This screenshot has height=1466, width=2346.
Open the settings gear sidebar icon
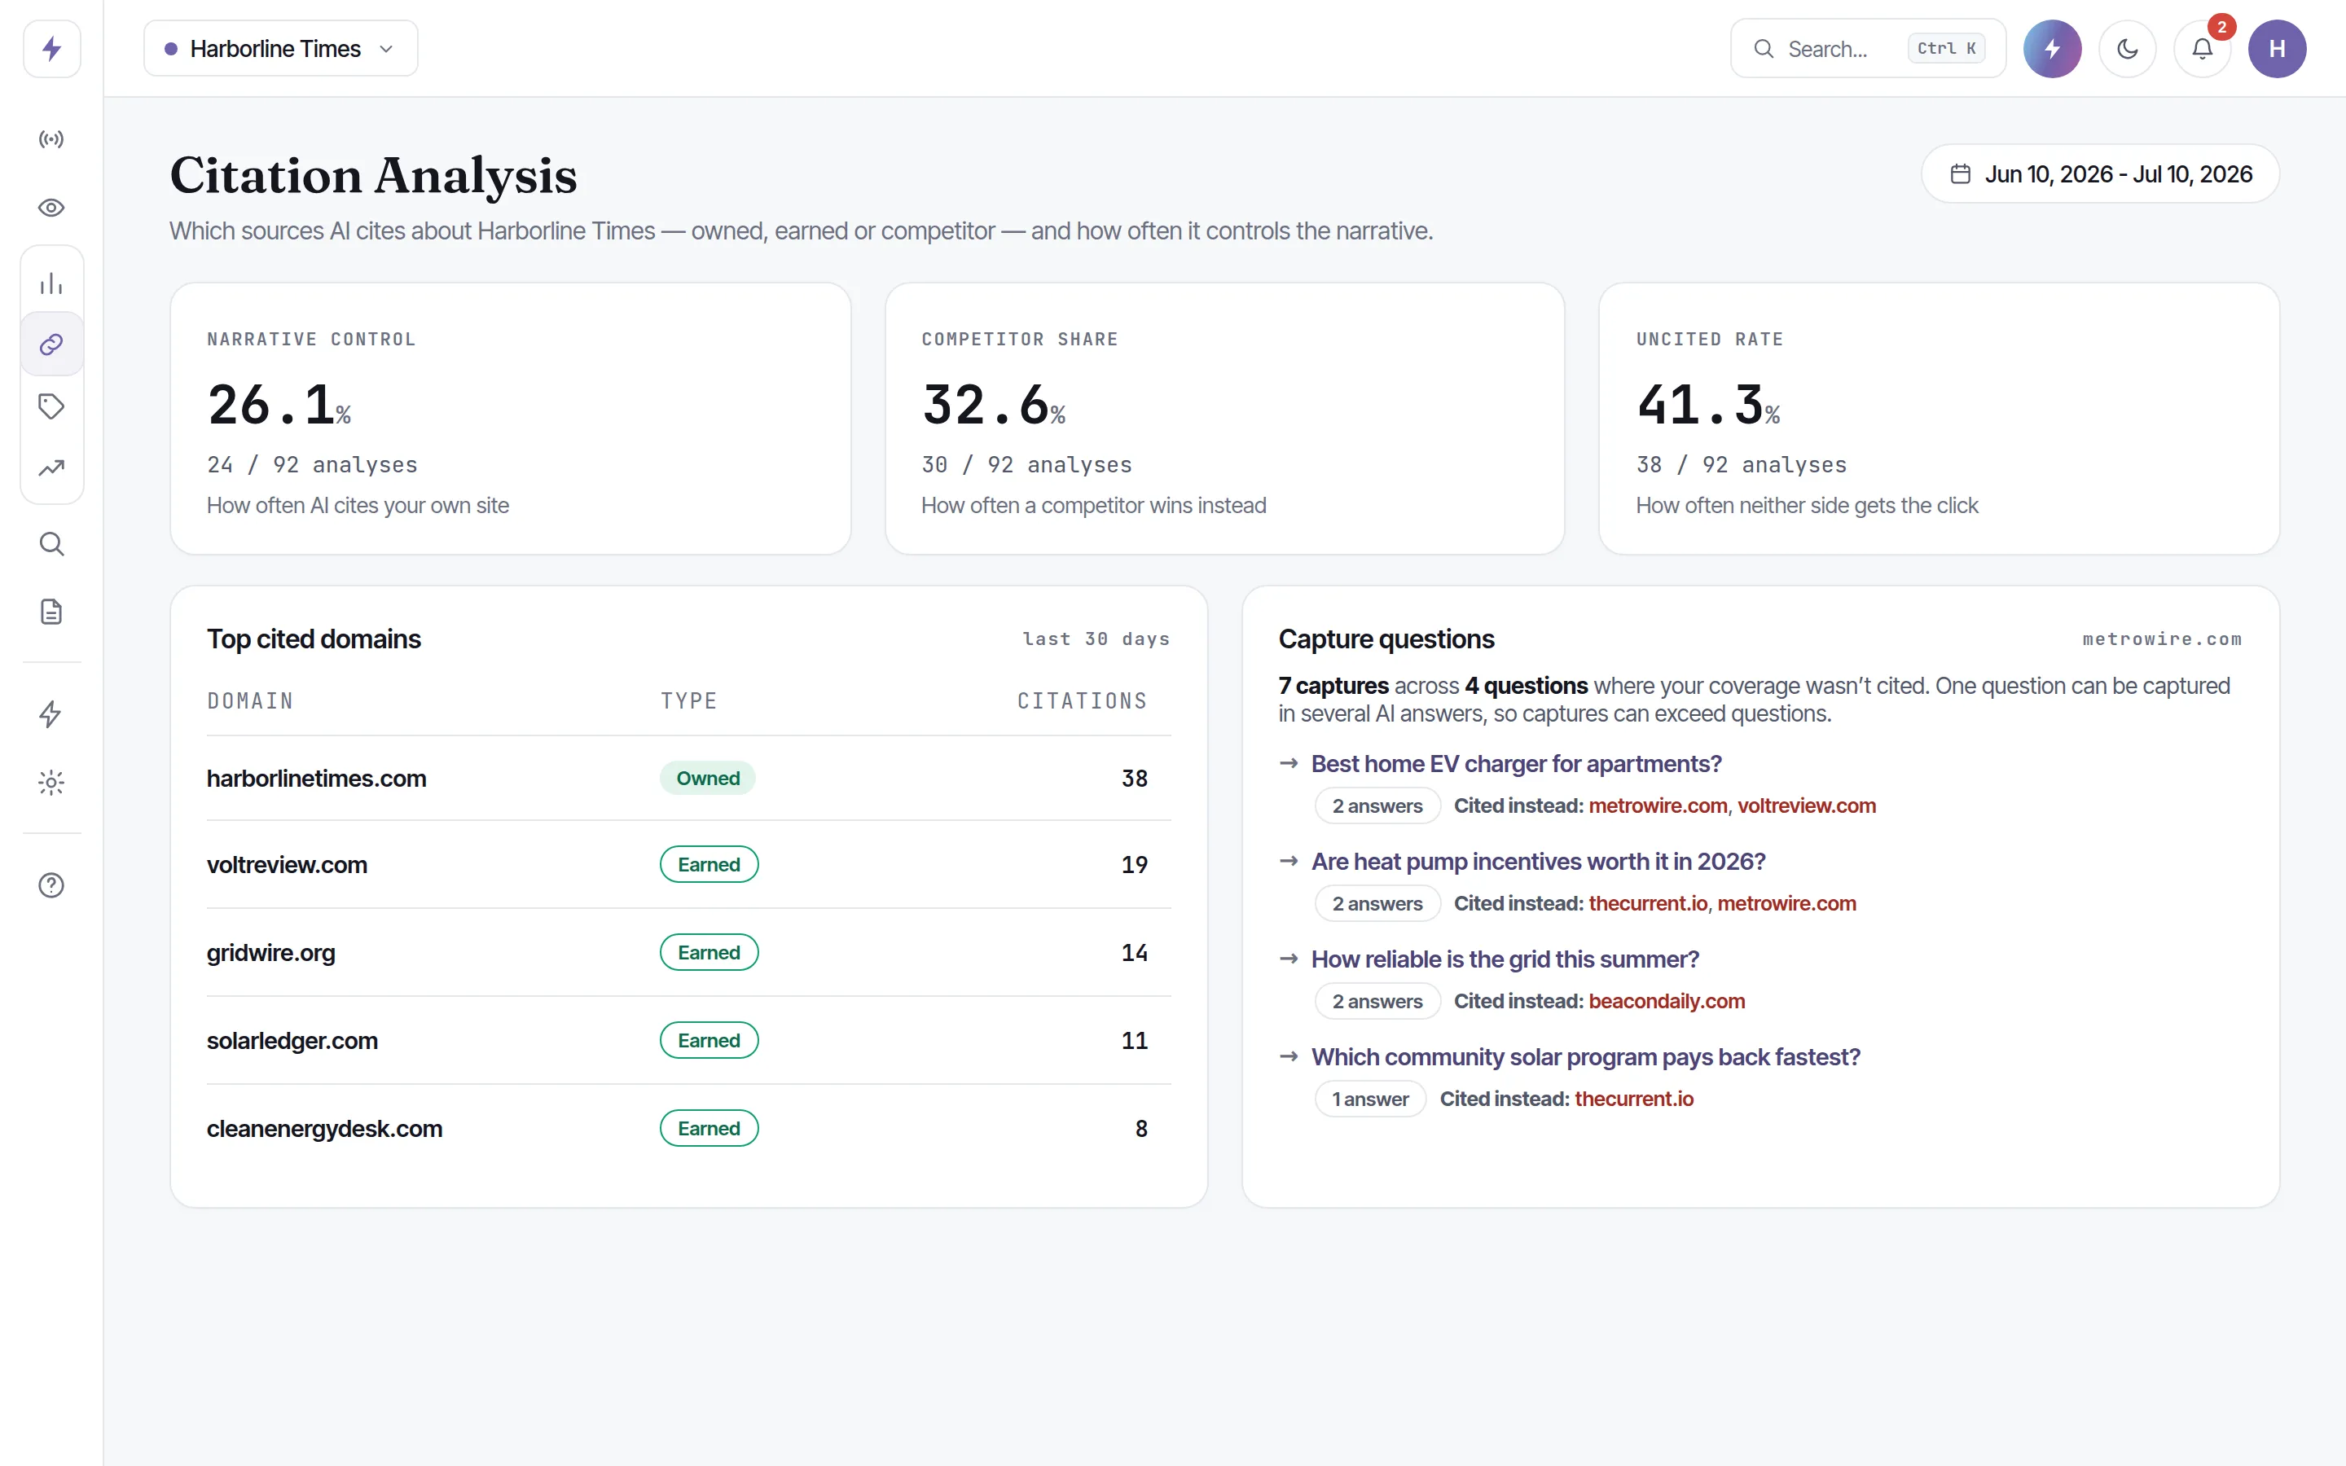point(51,783)
